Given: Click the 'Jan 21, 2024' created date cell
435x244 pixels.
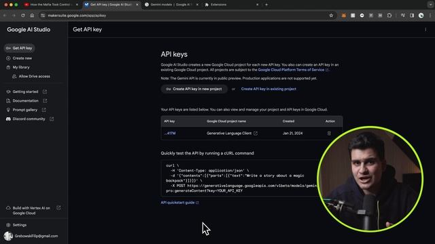Looking at the screenshot, I should click(x=292, y=134).
